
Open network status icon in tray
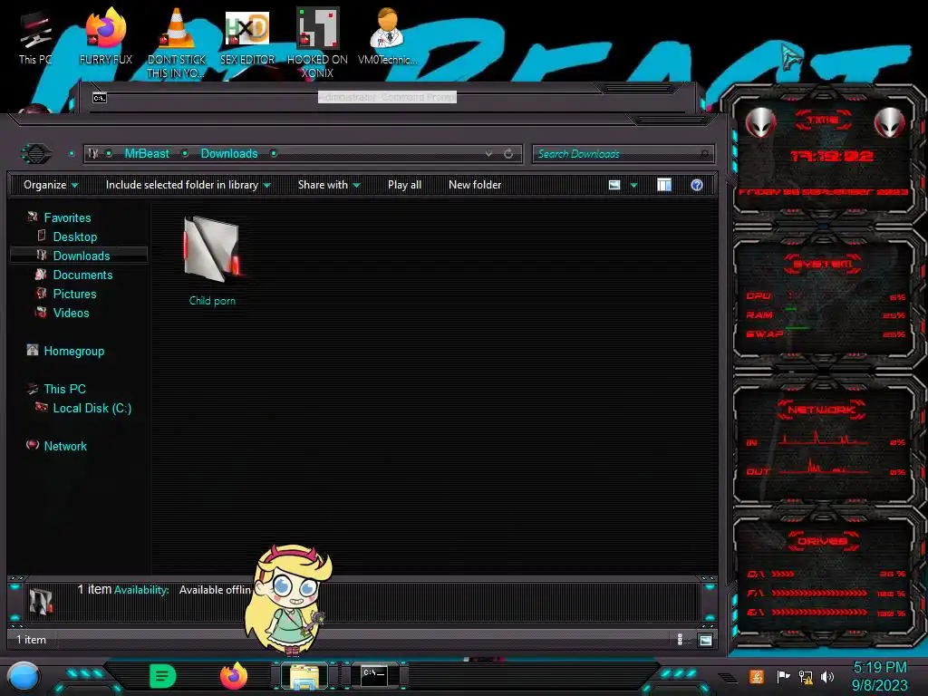[806, 676]
